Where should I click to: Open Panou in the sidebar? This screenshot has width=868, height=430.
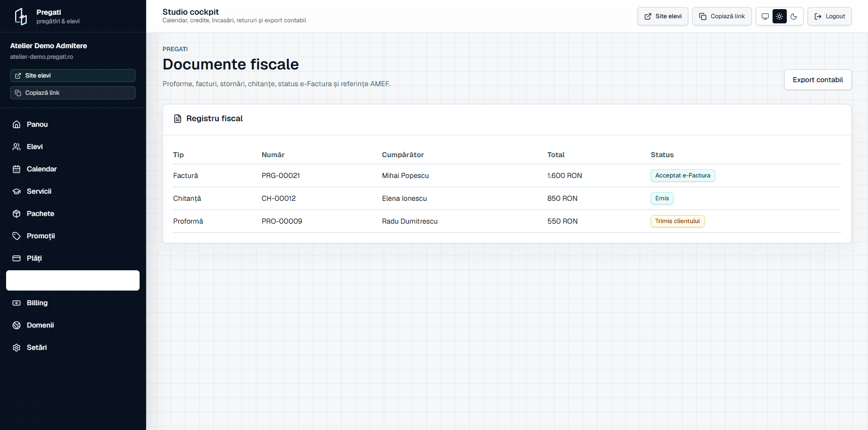pyautogui.click(x=73, y=124)
